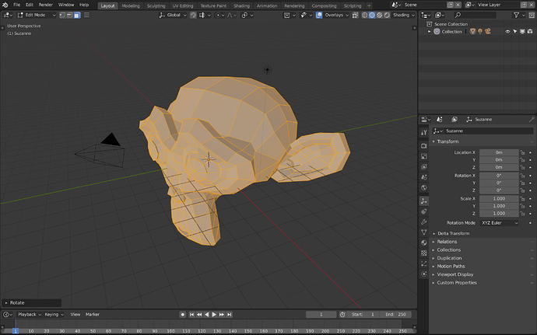Switch to wireframe viewport shading
537x335 pixels.
(x=364, y=15)
